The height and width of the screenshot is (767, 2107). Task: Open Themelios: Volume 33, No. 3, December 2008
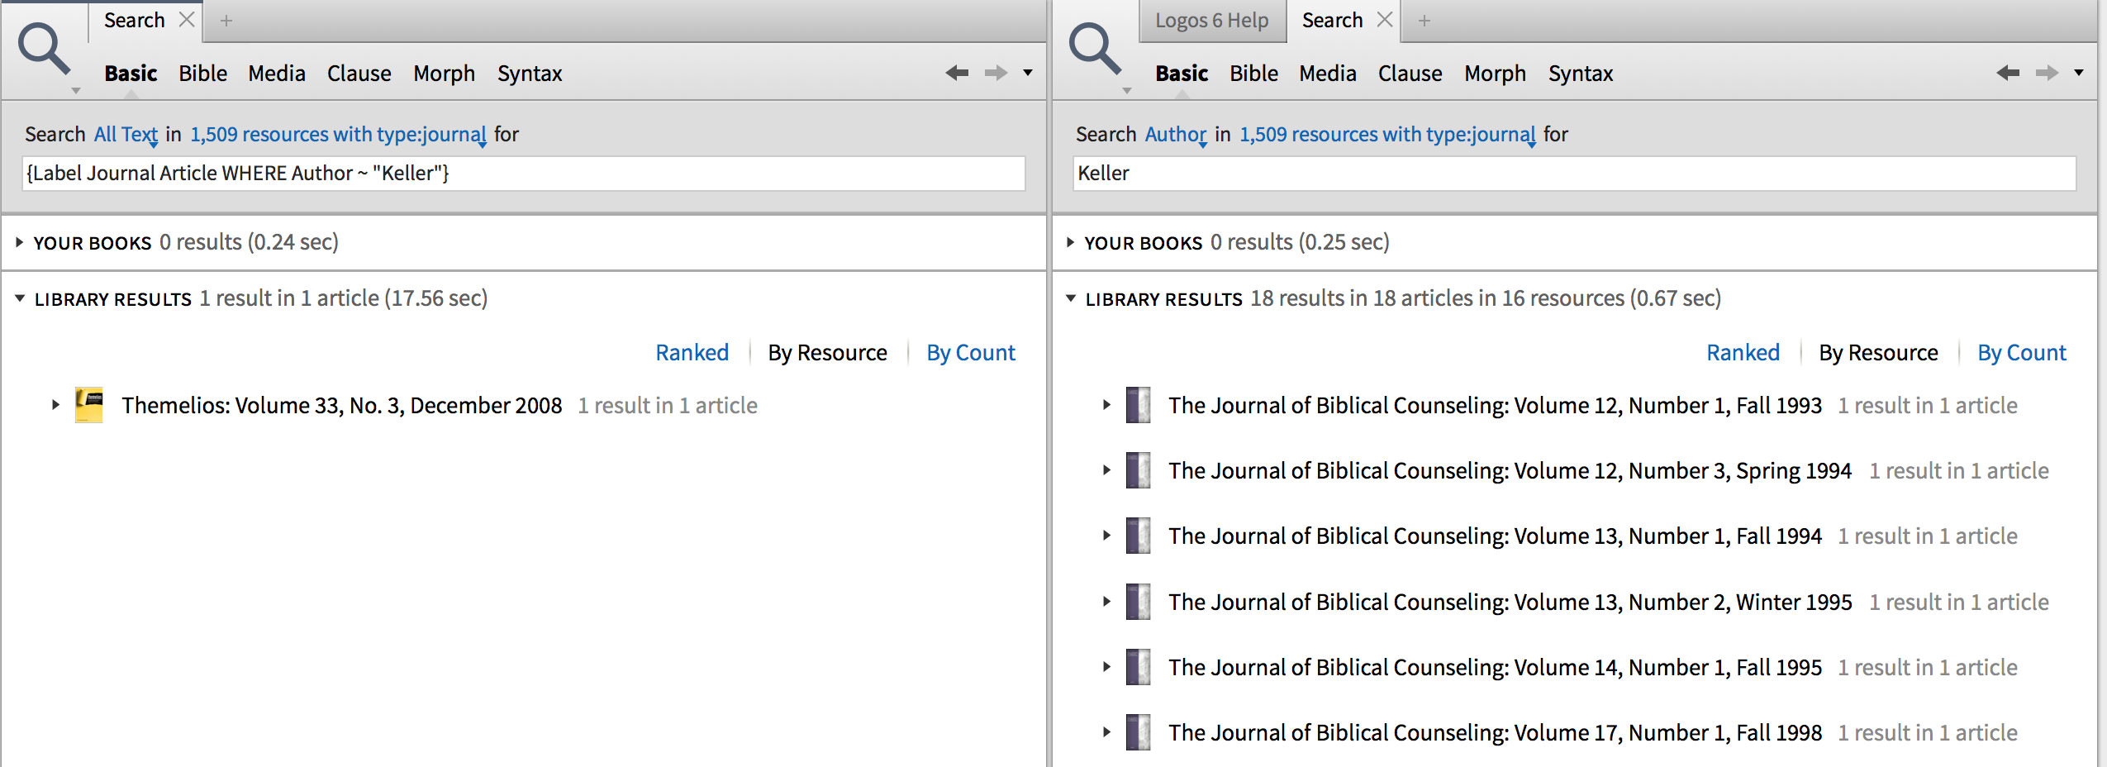tap(342, 406)
